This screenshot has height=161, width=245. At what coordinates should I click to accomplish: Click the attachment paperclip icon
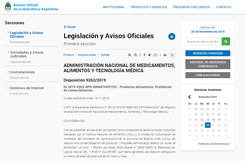click(172, 55)
